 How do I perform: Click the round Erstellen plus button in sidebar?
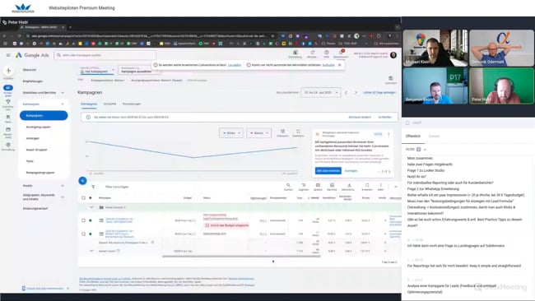pyautogui.click(x=8, y=71)
